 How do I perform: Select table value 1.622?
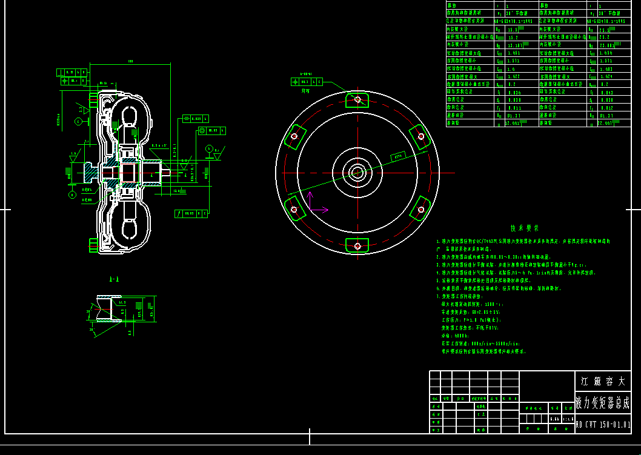514,76
